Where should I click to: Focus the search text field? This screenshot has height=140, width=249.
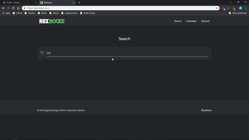128,53
